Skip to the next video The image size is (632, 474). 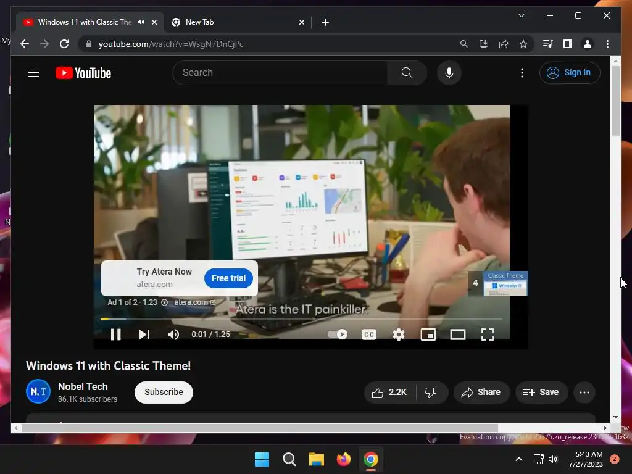pos(144,334)
